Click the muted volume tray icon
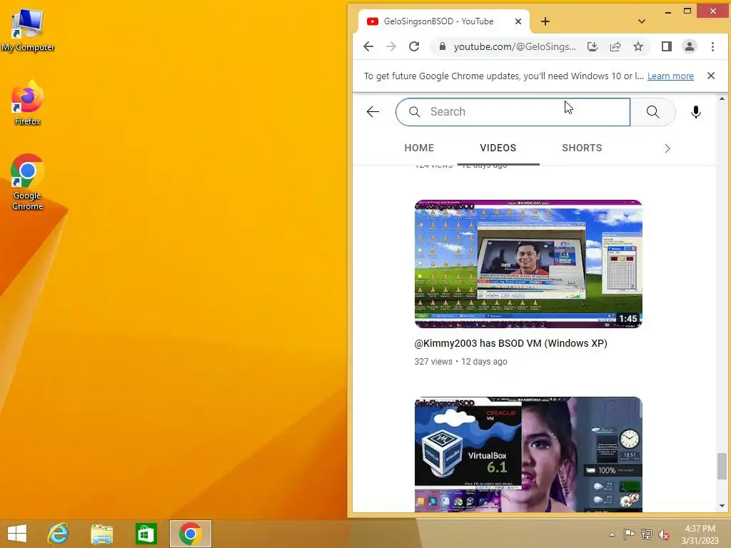Screen dimensions: 731x548 664,534
